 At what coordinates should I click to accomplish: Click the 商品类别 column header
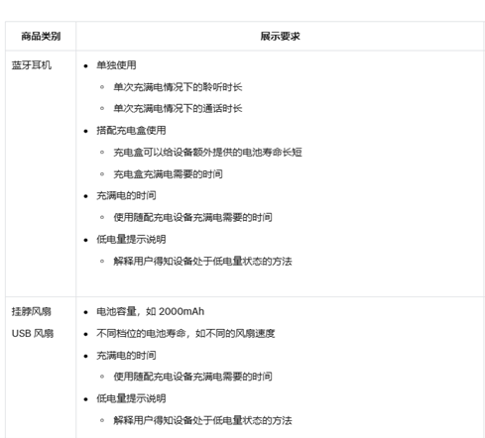click(41, 36)
